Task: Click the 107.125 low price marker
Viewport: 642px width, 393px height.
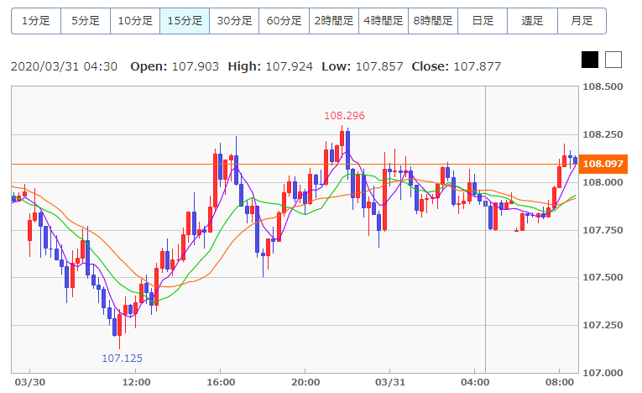Action: point(122,359)
